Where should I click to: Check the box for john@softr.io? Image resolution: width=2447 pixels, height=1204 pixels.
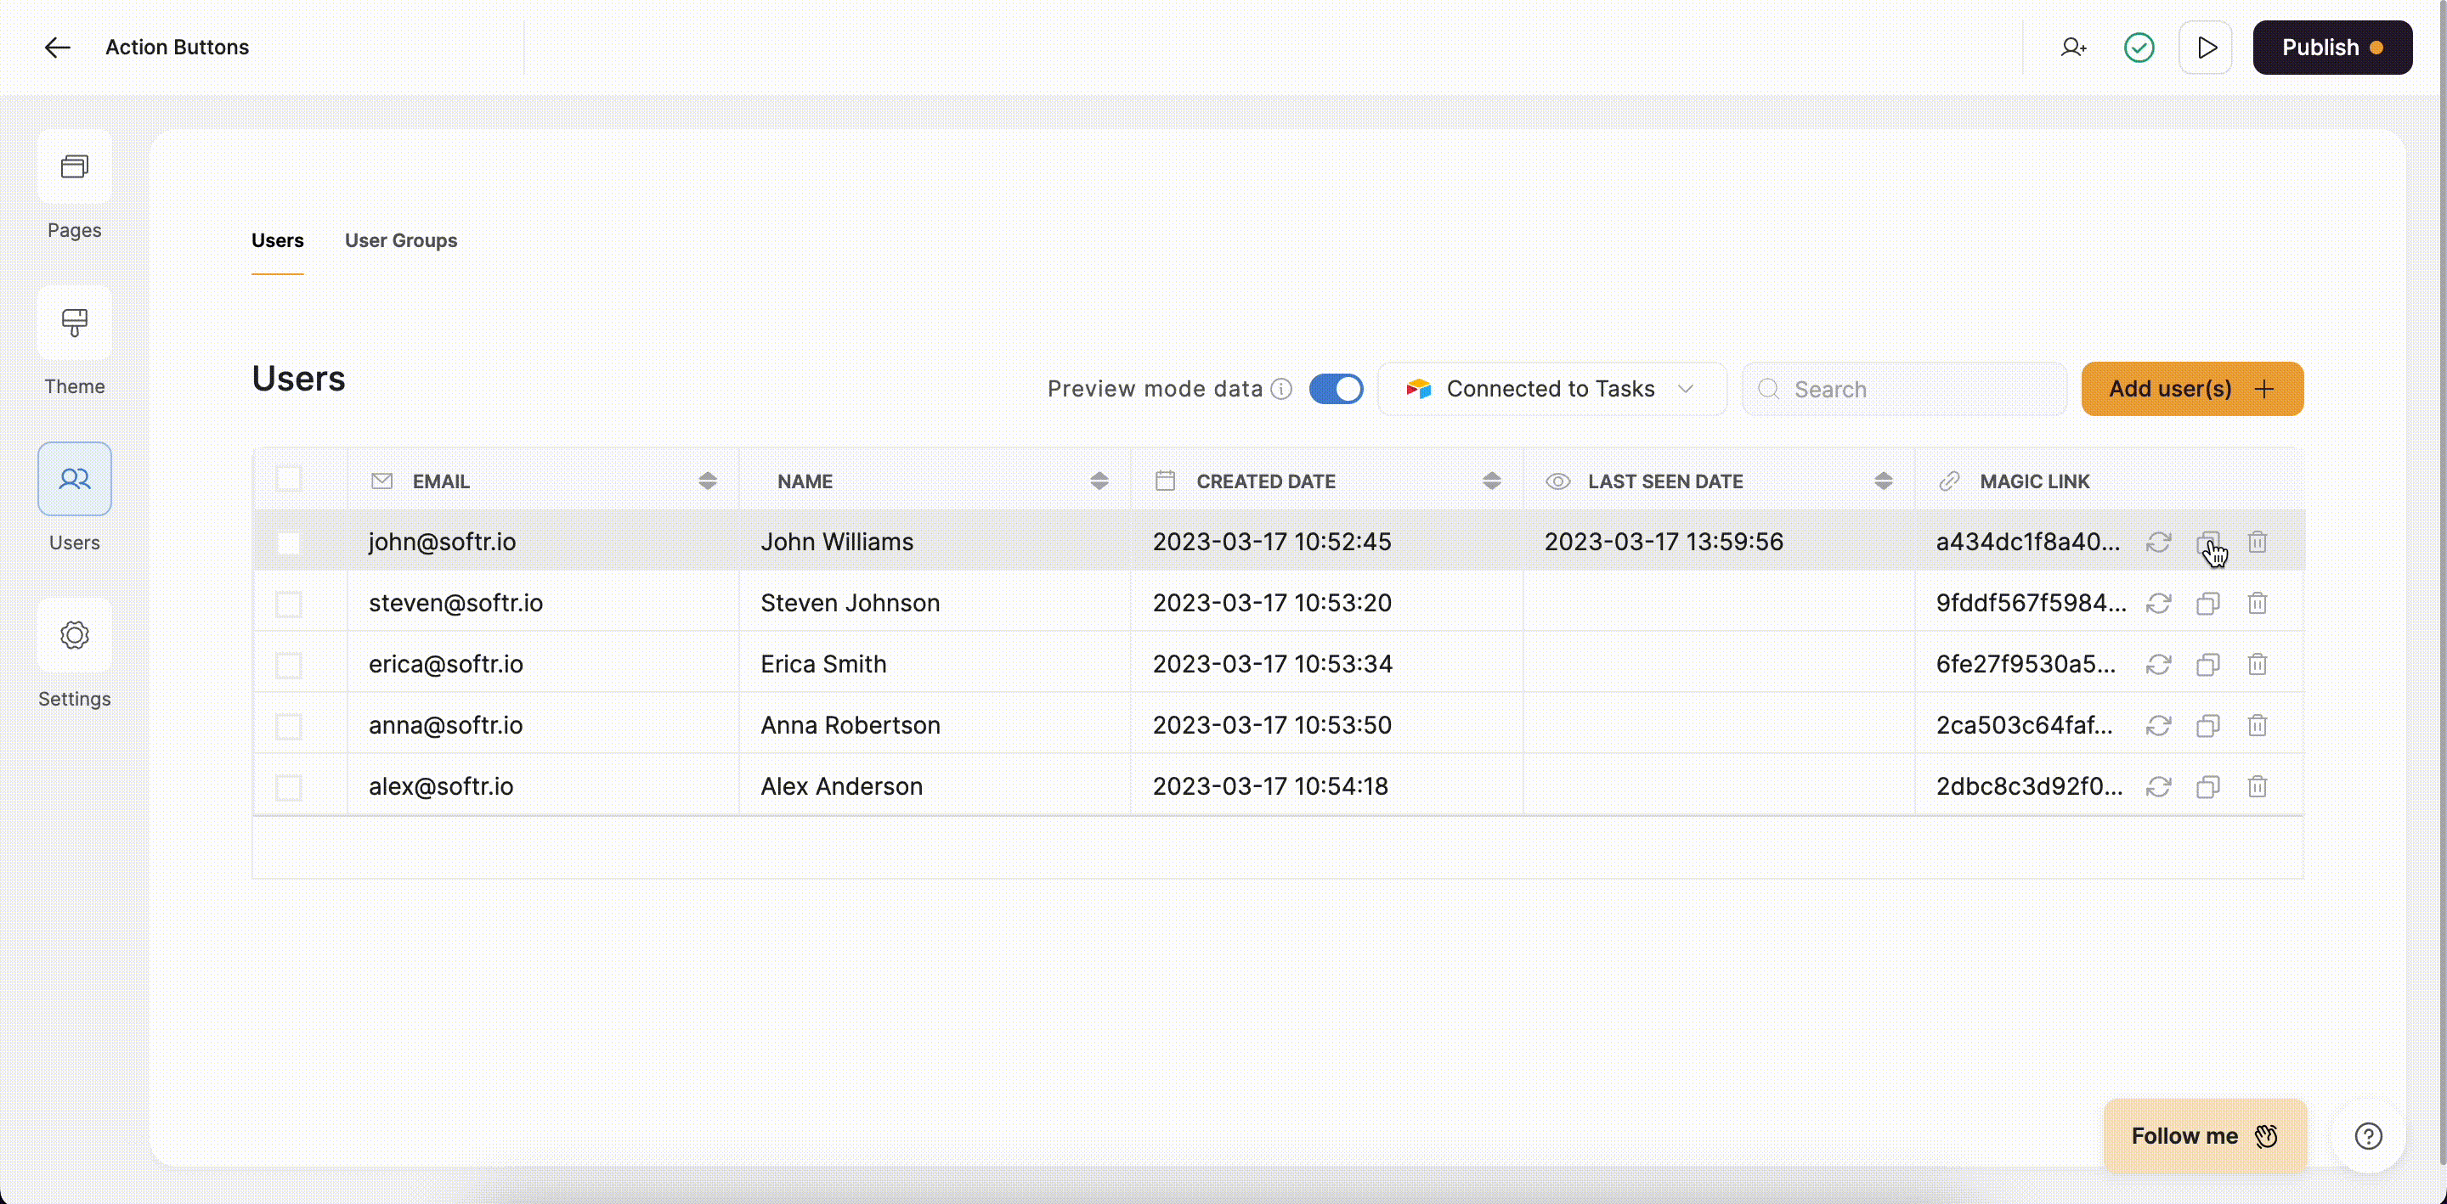(289, 543)
